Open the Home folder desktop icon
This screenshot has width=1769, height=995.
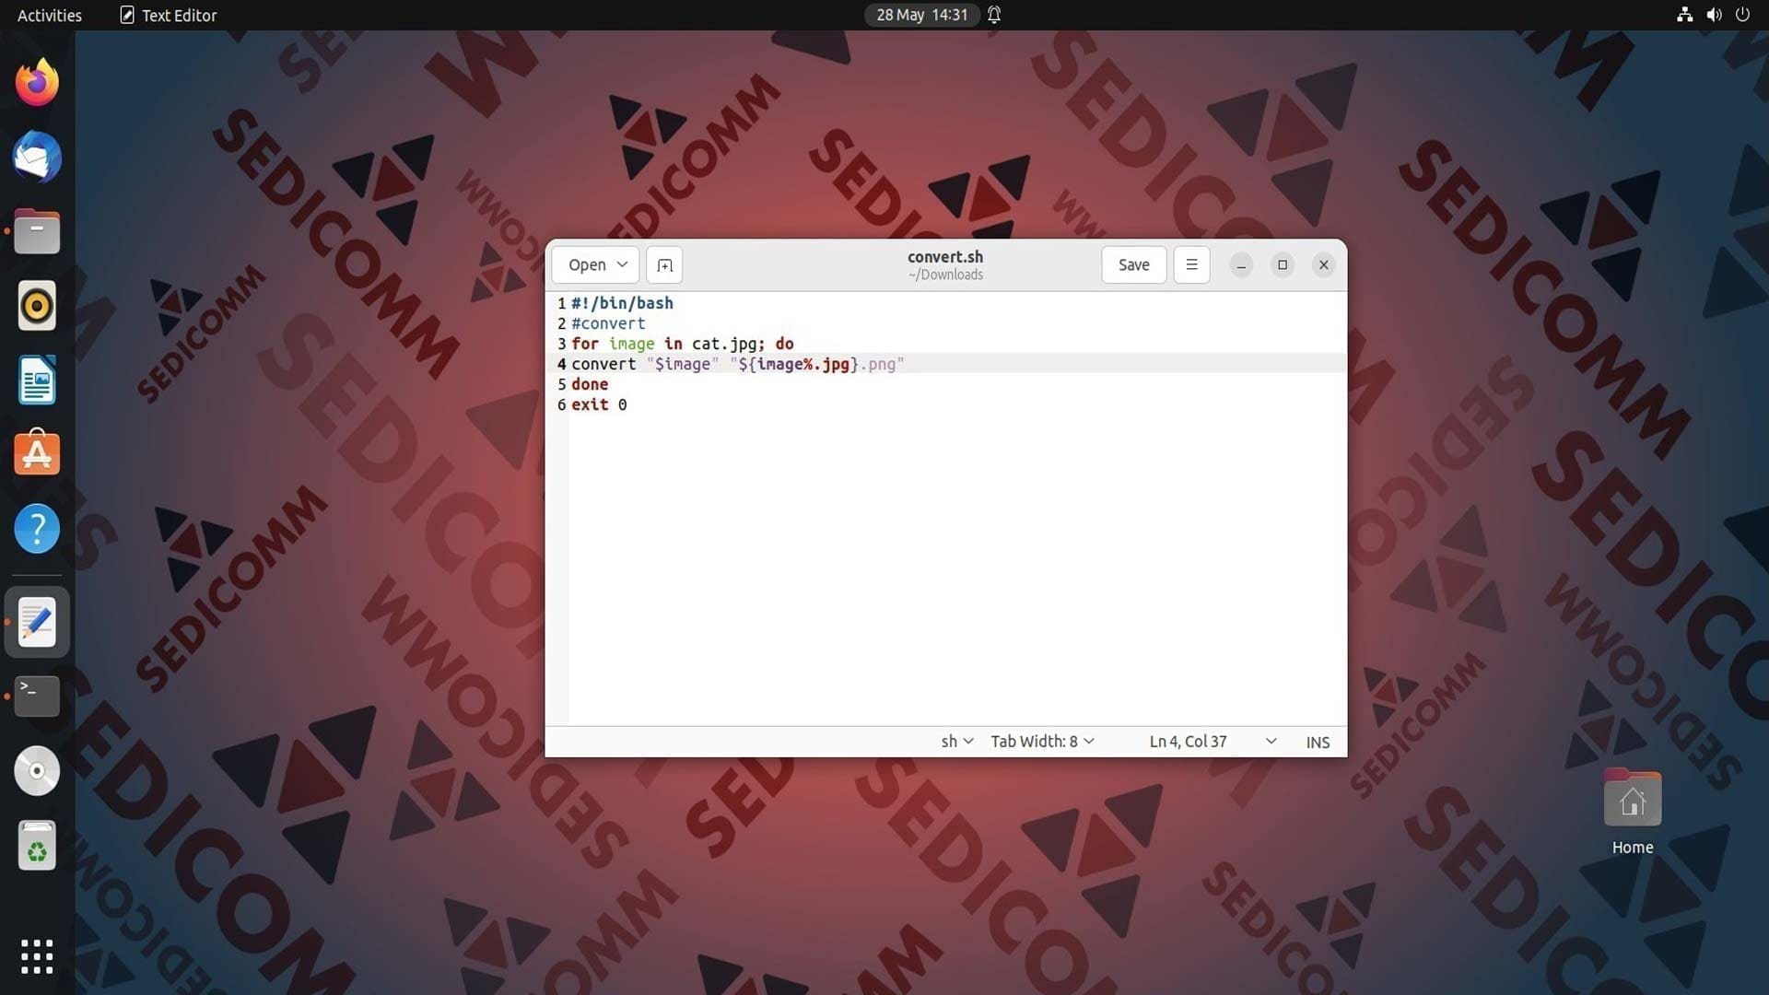(x=1633, y=811)
